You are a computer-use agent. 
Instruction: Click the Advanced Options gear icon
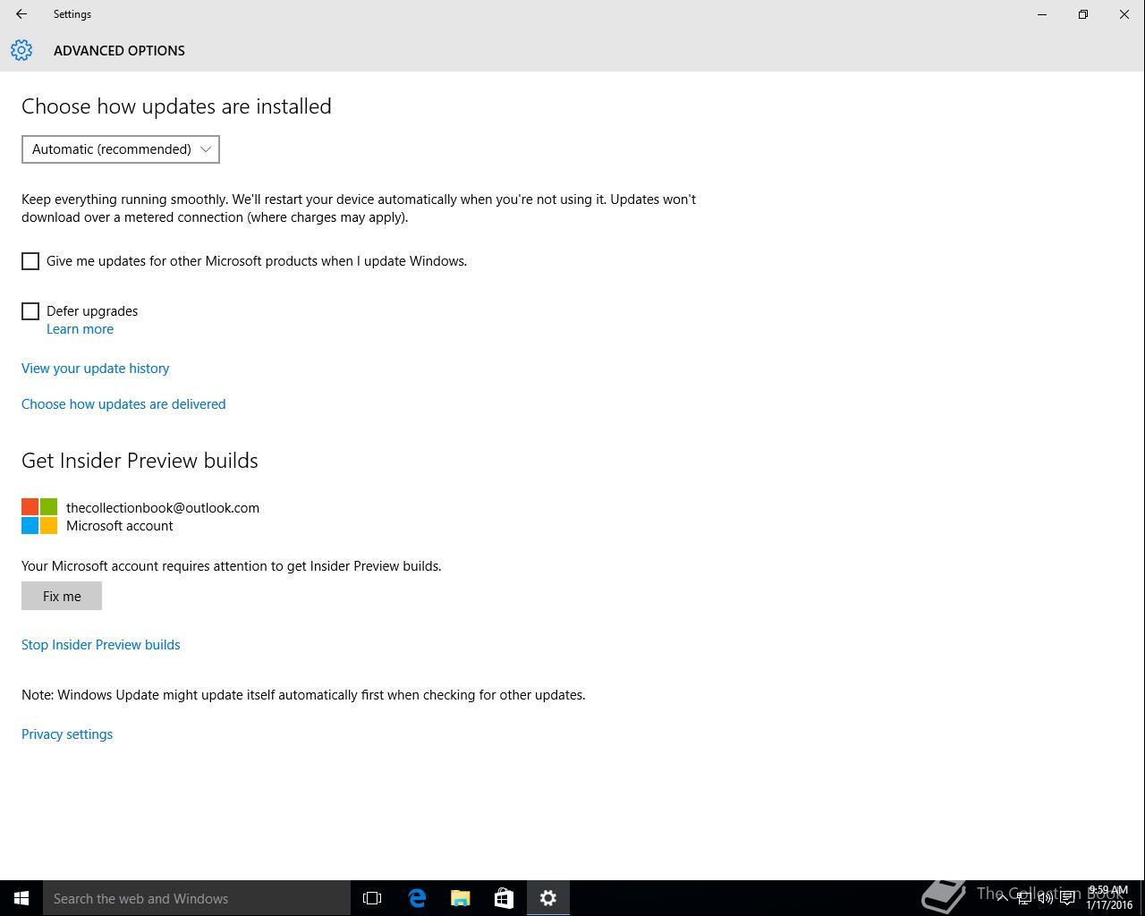point(21,50)
